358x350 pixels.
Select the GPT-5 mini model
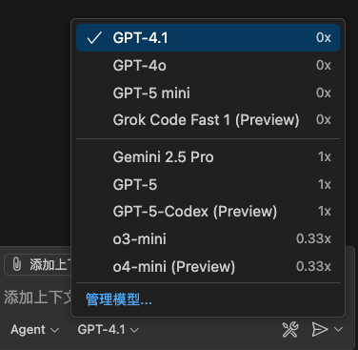pyautogui.click(x=208, y=93)
